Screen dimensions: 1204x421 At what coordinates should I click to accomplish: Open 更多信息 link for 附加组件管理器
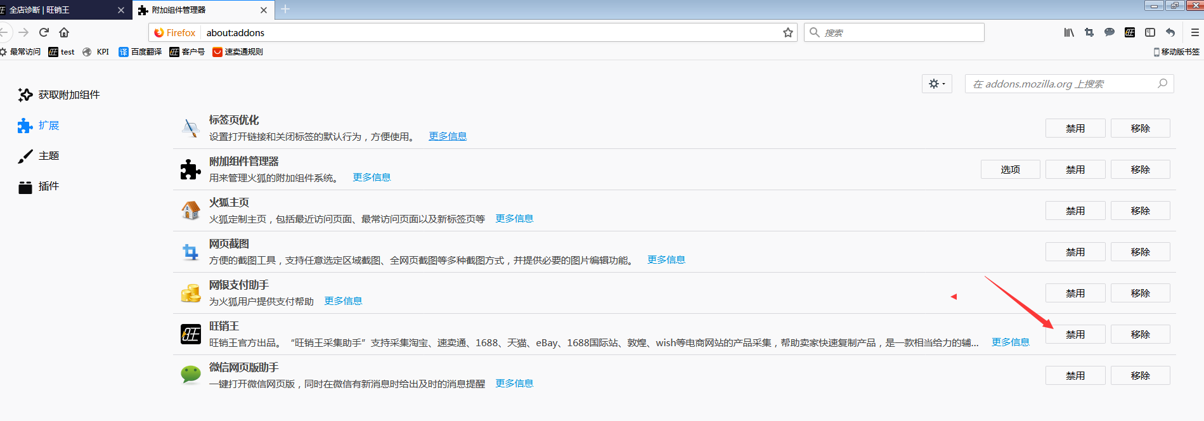372,178
